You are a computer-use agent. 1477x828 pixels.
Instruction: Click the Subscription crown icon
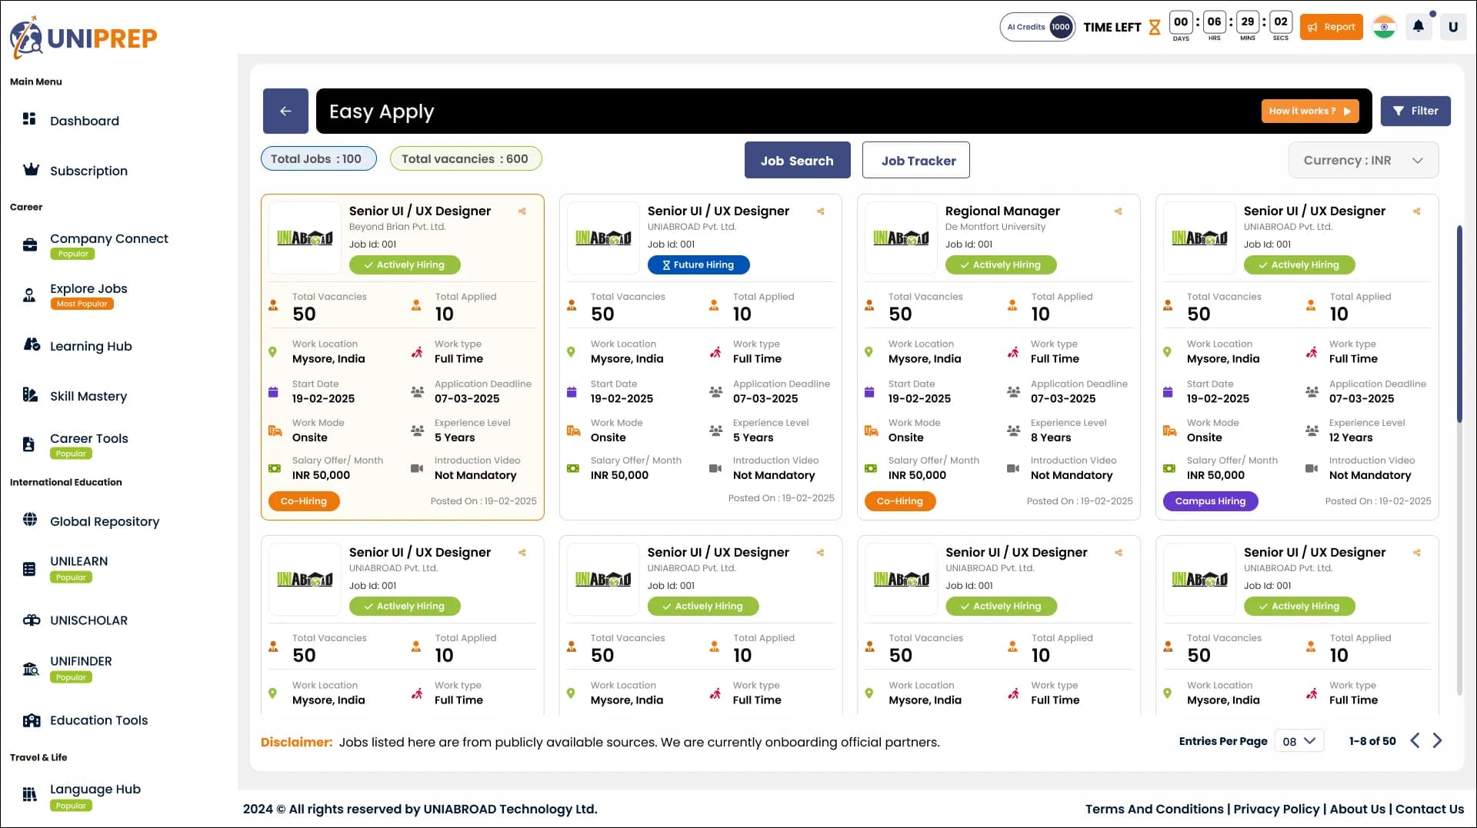[31, 170]
